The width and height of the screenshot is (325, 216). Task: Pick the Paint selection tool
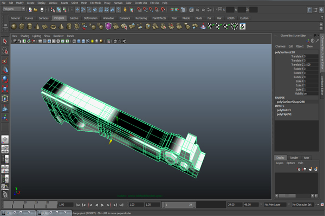(x=5, y=60)
